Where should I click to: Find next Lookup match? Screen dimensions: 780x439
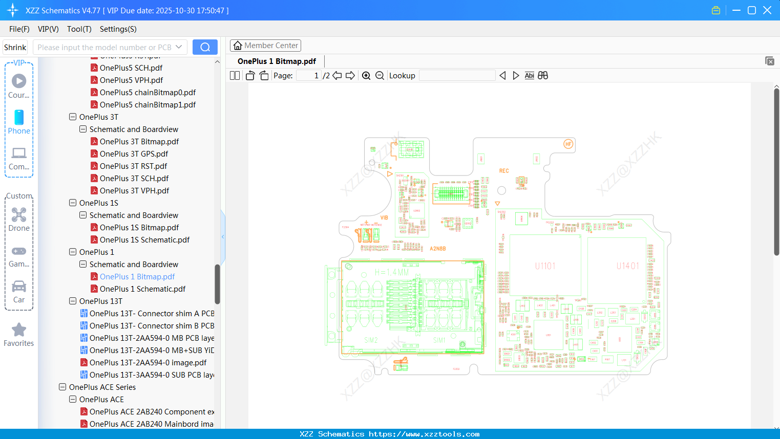pyautogui.click(x=516, y=76)
